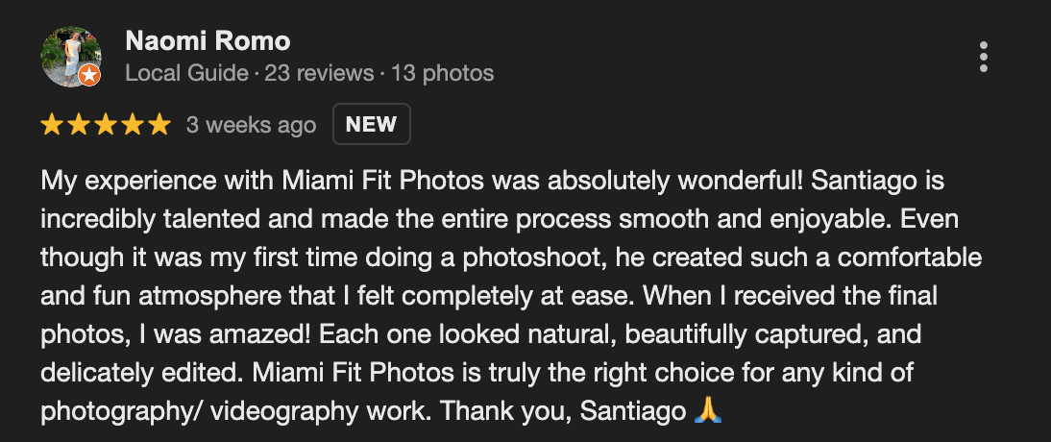Click the praying hands emoji
The image size is (1051, 442).
tap(706, 410)
